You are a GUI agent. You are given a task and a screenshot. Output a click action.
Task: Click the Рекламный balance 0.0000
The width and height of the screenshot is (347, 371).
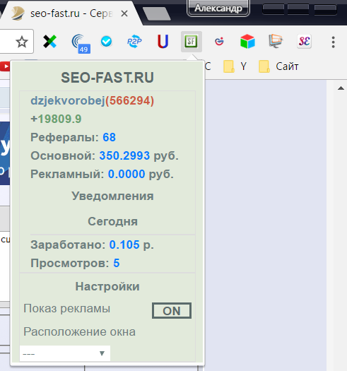click(x=127, y=175)
